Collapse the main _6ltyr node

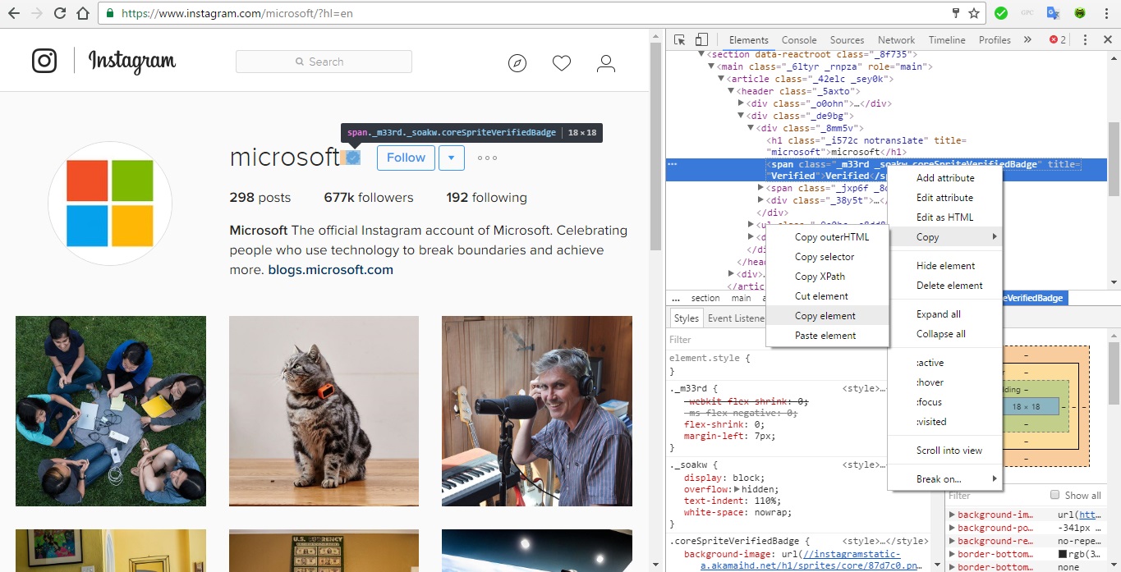(713, 66)
